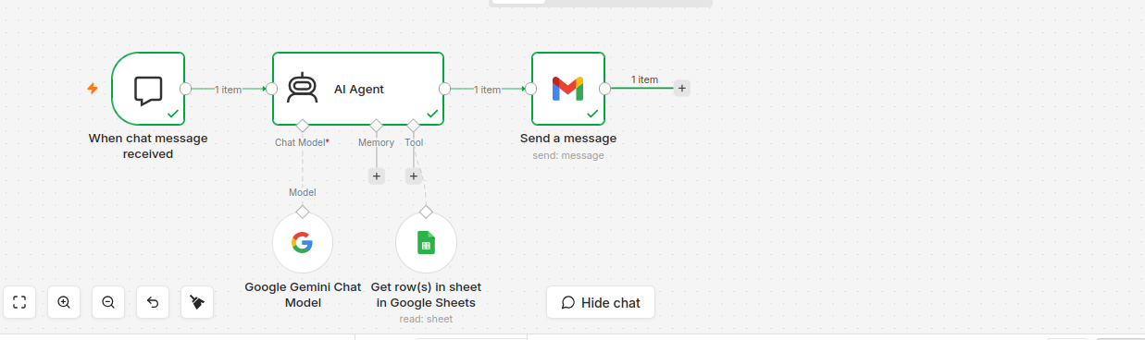1145x340 pixels.
Task: Click the orange lightning trigger icon
Action: click(x=93, y=89)
